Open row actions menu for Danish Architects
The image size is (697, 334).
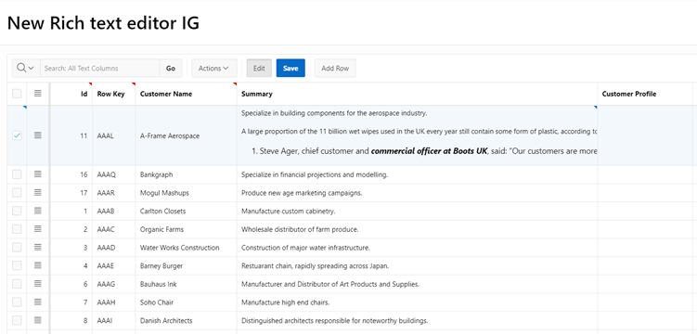pyautogui.click(x=38, y=320)
